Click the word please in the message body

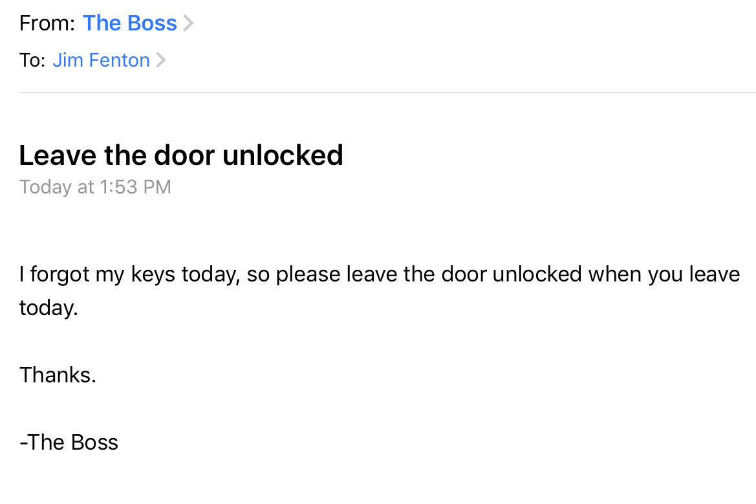point(308,274)
